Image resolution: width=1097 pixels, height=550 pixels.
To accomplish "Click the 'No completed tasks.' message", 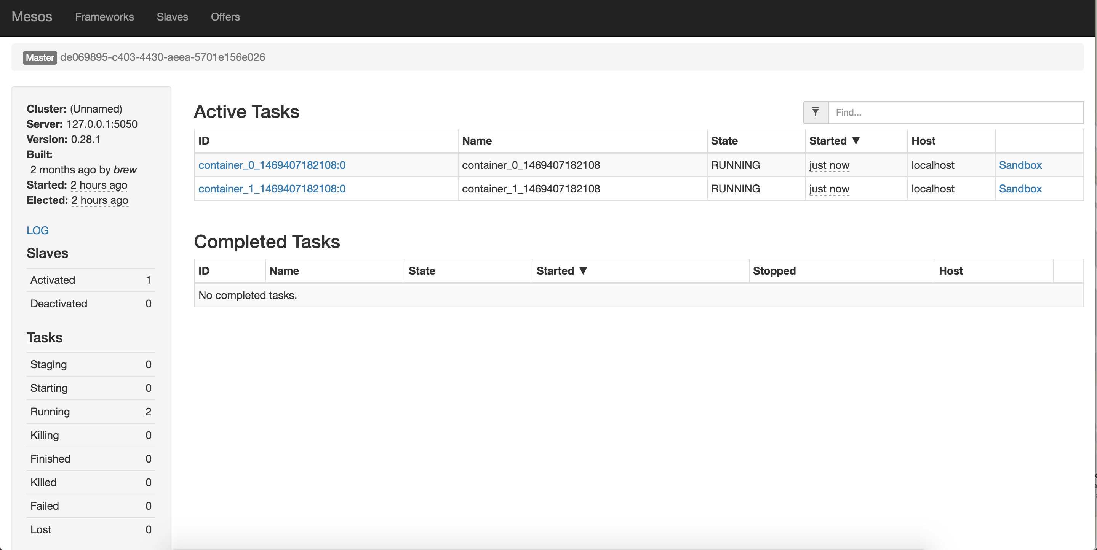I will pyautogui.click(x=248, y=295).
